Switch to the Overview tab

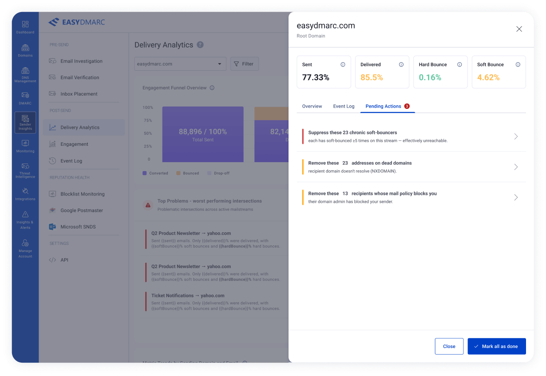pos(312,106)
